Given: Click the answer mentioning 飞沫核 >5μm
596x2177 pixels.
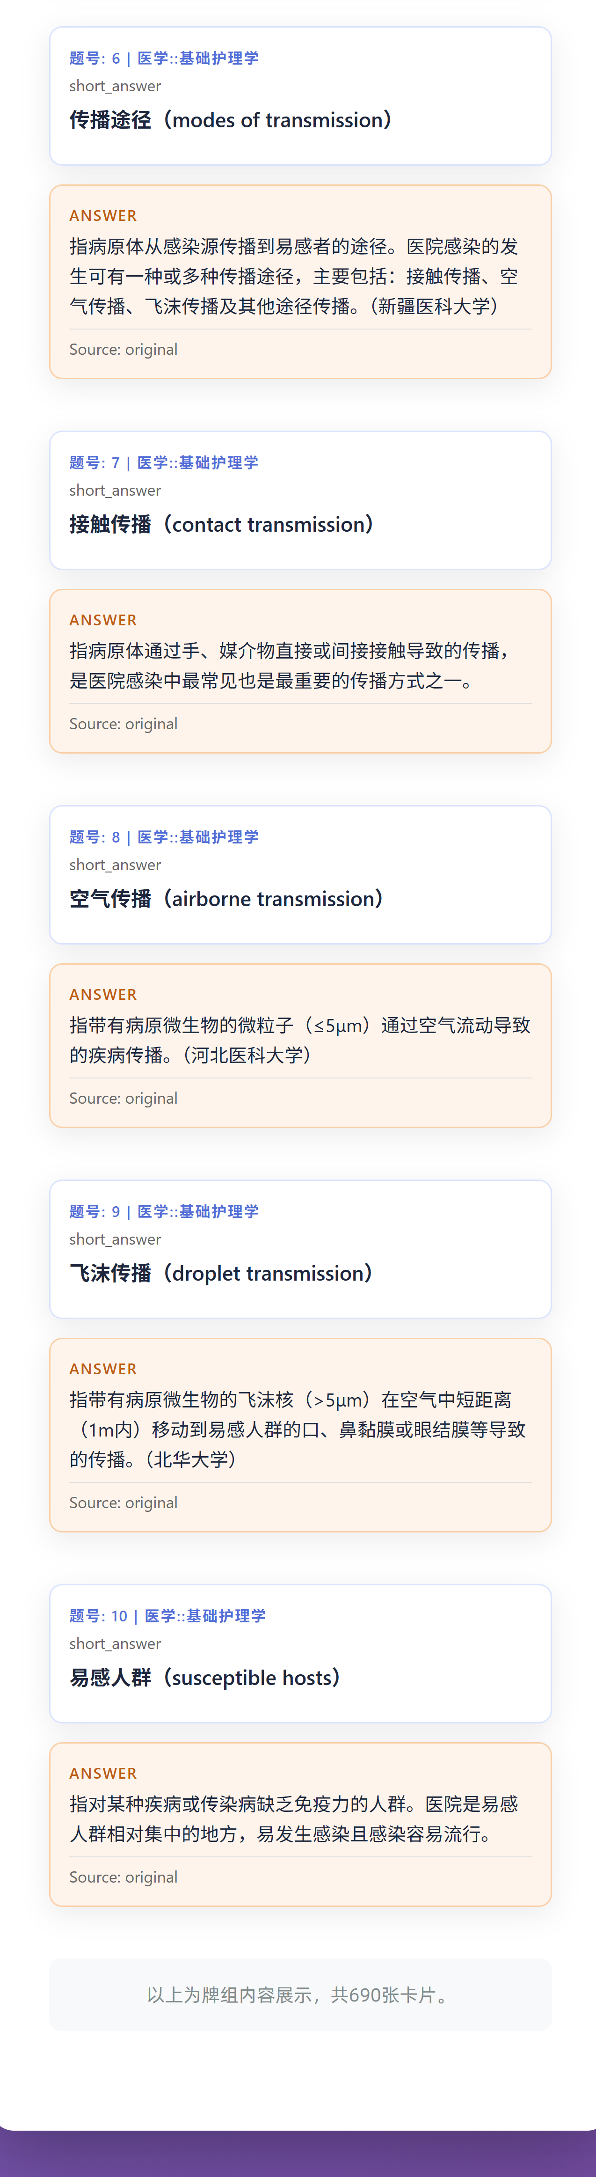Looking at the screenshot, I should click(x=298, y=1430).
